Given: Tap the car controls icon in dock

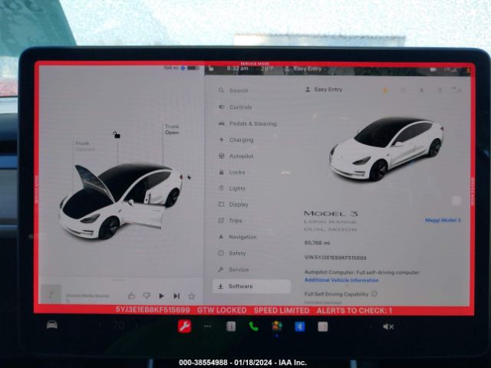Looking at the screenshot, I should (x=52, y=325).
